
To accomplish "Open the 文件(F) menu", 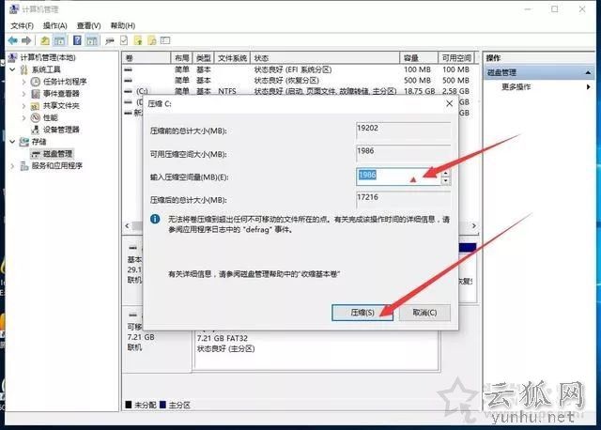I will (23, 25).
